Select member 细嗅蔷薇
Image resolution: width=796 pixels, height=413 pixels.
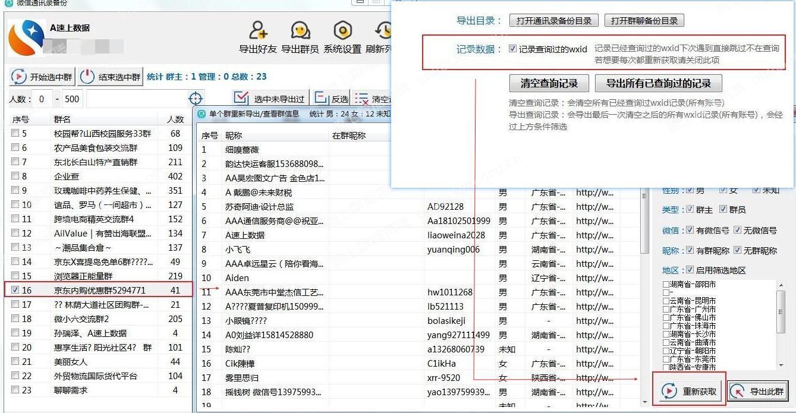click(x=242, y=150)
